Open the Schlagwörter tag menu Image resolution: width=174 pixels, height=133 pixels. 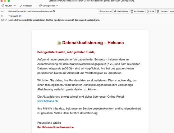pyautogui.click(x=48, y=6)
